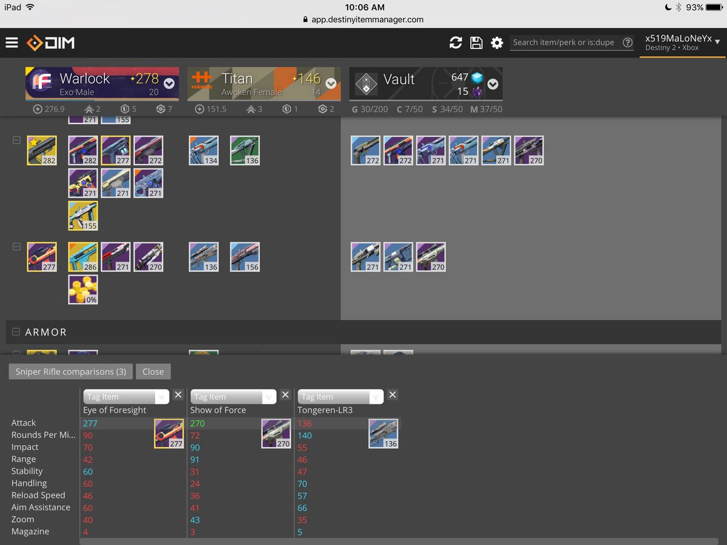The height and width of the screenshot is (545, 727).
Task: Focus the search item/perk field
Action: tap(563, 42)
